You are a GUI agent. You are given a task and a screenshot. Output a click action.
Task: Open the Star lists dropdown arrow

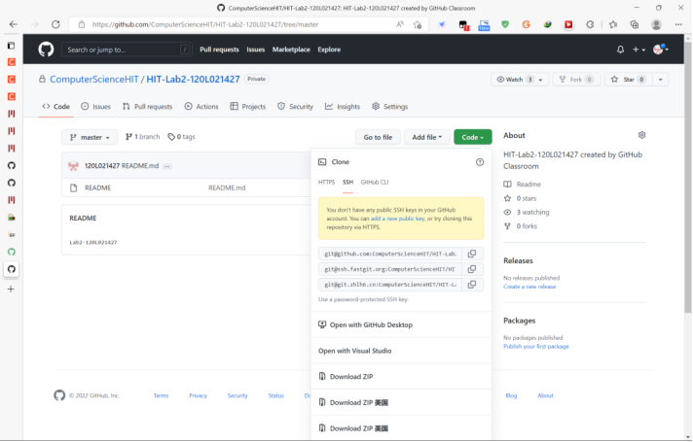click(660, 80)
